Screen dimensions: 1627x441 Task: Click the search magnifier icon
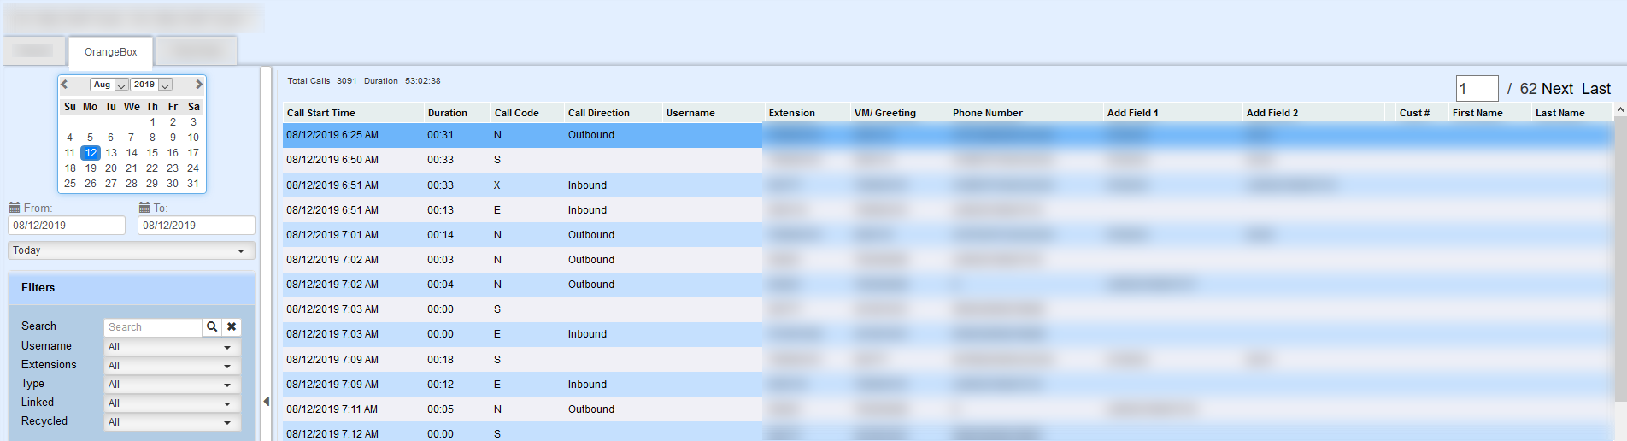click(212, 326)
